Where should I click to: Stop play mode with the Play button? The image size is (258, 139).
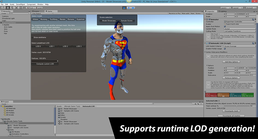pyautogui.click(x=124, y=8)
